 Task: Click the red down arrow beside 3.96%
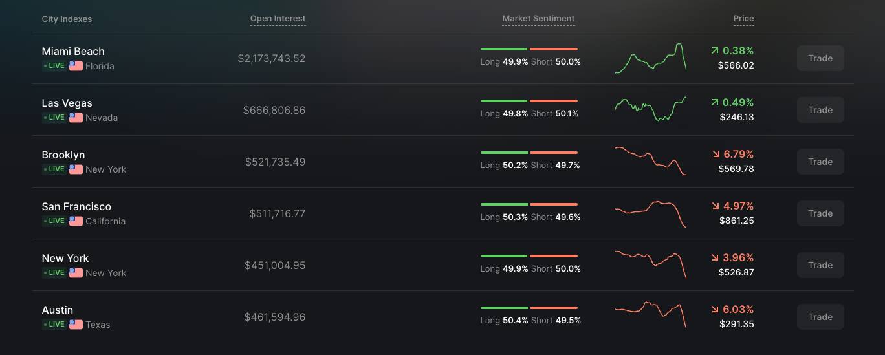tap(716, 257)
